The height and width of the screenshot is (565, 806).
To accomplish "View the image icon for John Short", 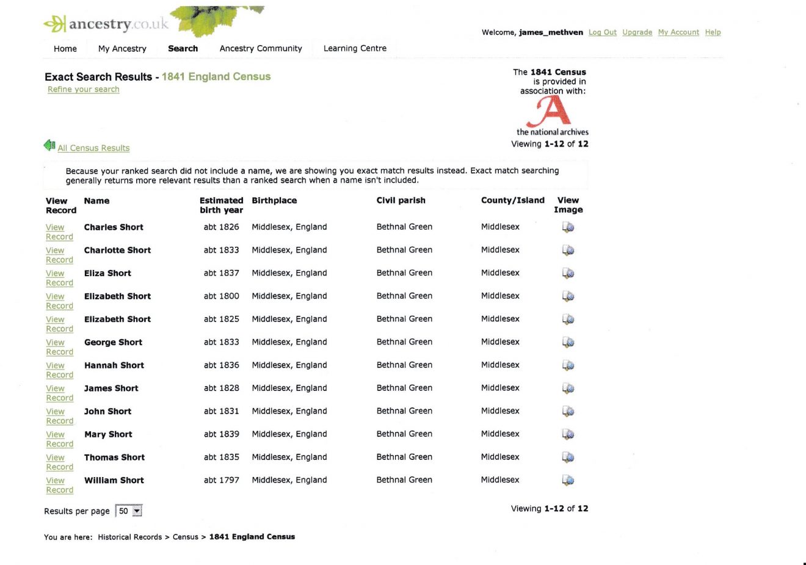I will pyautogui.click(x=568, y=411).
